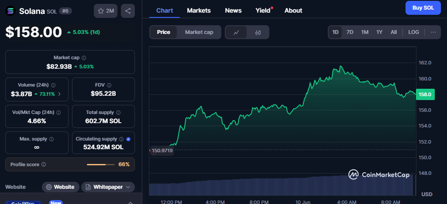Click info icon next to Profile score
This screenshot has width=447, height=204.
pyautogui.click(x=44, y=164)
